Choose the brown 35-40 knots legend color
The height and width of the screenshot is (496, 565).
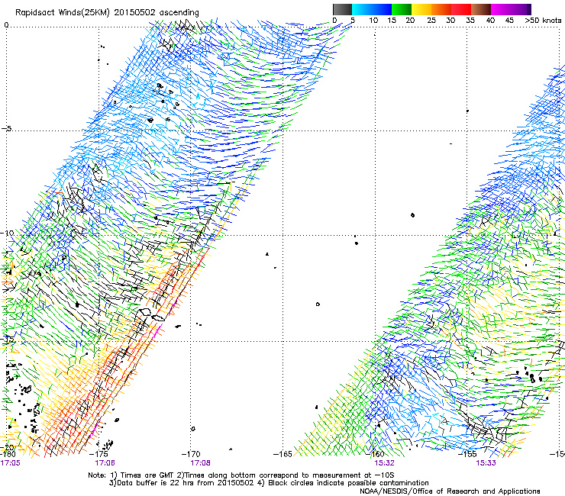pos(481,9)
